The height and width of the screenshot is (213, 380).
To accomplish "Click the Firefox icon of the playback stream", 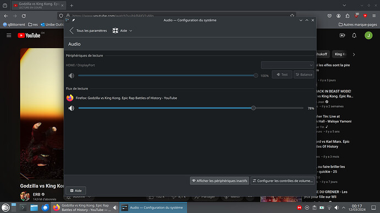I will coord(70,98).
